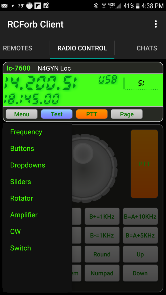Tap the 18.145.00 secondary frequency display
166x295 pixels.
coord(31,99)
